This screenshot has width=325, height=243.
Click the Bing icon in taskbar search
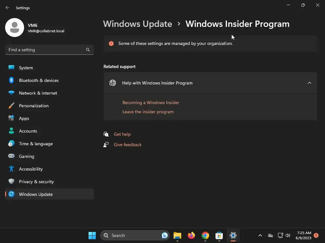pyautogui.click(x=165, y=235)
